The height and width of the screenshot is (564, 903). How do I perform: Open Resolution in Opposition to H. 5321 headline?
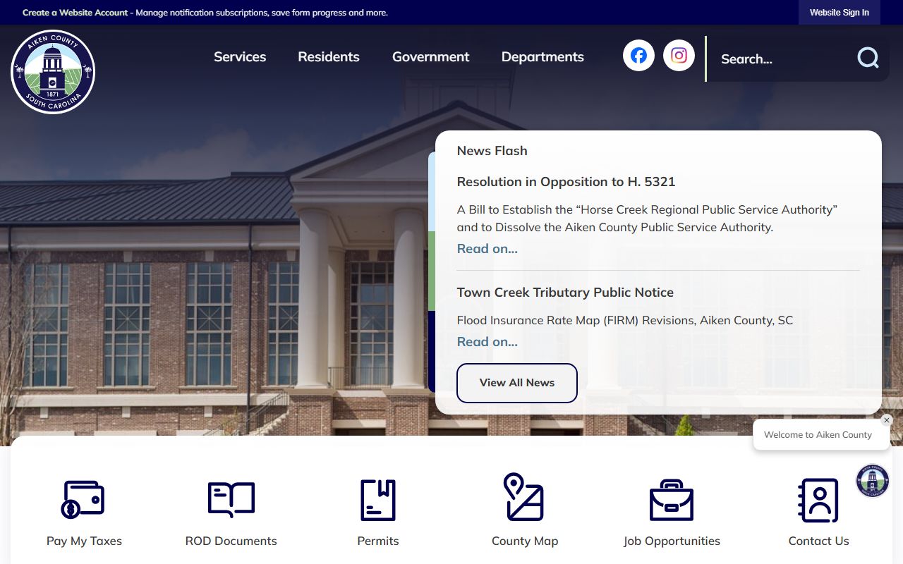[x=566, y=182]
